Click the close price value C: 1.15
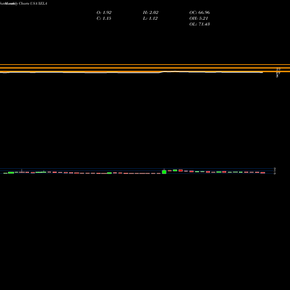The width and height of the screenshot is (290, 290). coord(104,19)
